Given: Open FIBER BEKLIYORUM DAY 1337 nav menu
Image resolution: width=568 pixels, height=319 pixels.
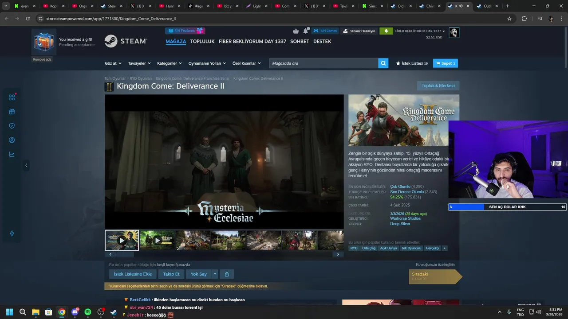Looking at the screenshot, I should point(252,41).
